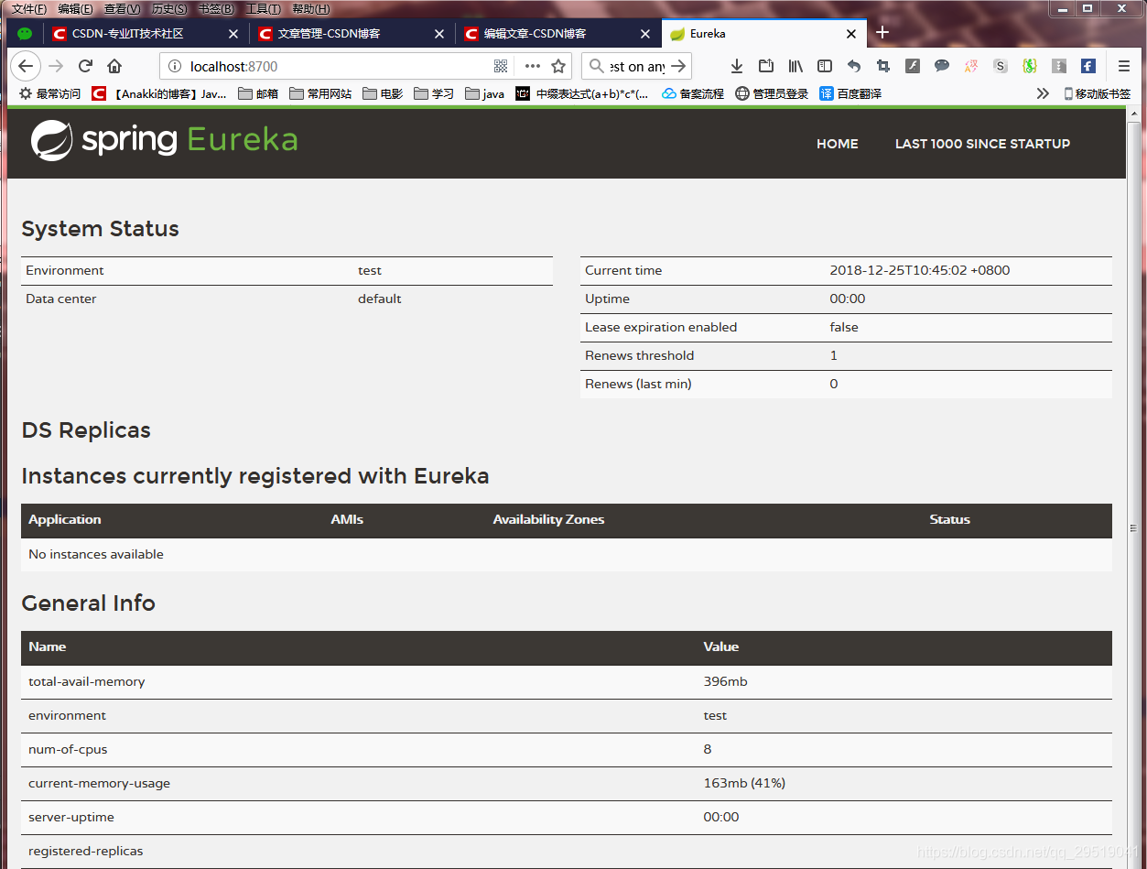Reload the current page
Screen dimensions: 1147x869
point(85,66)
